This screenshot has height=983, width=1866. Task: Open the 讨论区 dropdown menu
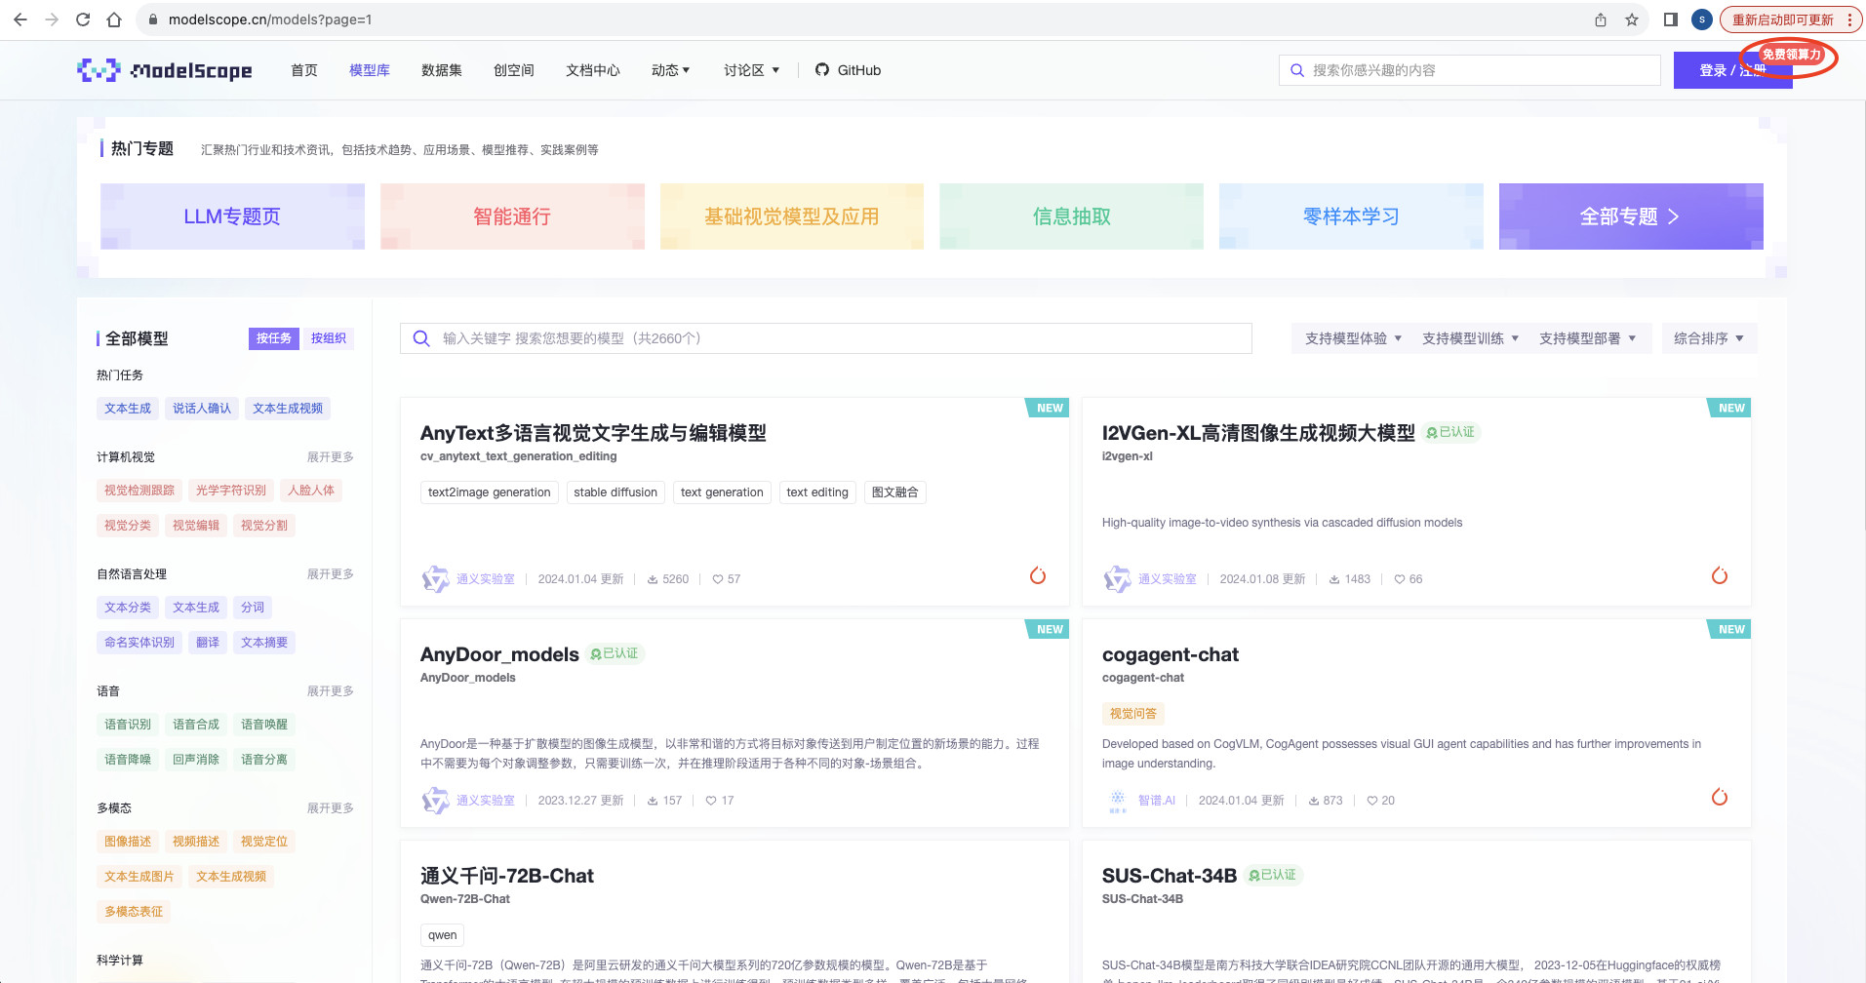(751, 70)
